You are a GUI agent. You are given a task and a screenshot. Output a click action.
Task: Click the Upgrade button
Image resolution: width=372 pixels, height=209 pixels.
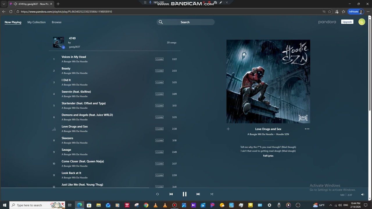tap(347, 22)
